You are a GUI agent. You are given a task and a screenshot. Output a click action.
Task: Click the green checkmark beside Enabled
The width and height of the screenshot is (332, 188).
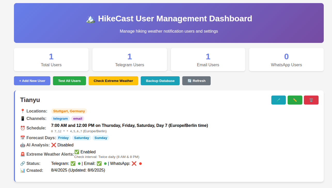coord(77,152)
